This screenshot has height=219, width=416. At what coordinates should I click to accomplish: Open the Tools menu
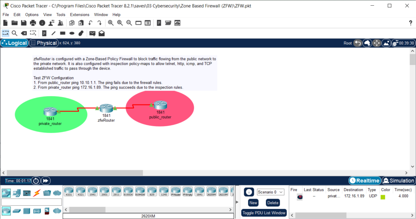pos(61,15)
